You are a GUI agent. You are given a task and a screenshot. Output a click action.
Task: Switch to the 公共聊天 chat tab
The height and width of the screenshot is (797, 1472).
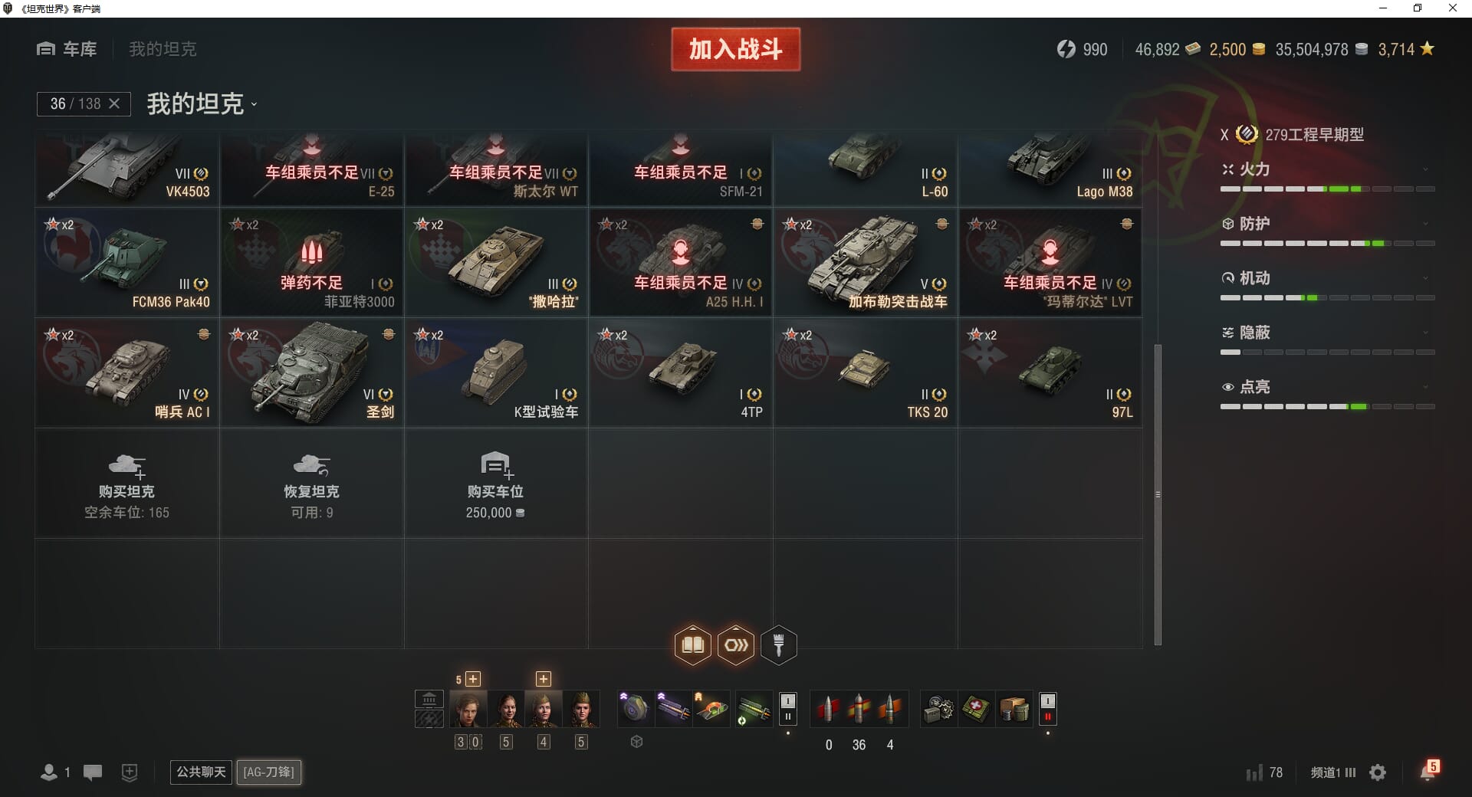(201, 772)
